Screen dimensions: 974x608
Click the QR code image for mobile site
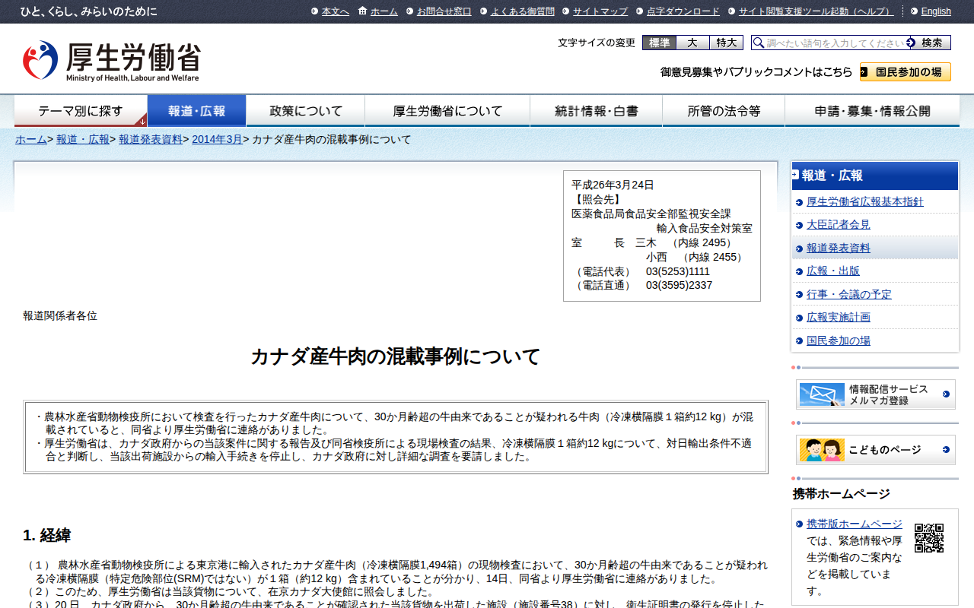[929, 538]
